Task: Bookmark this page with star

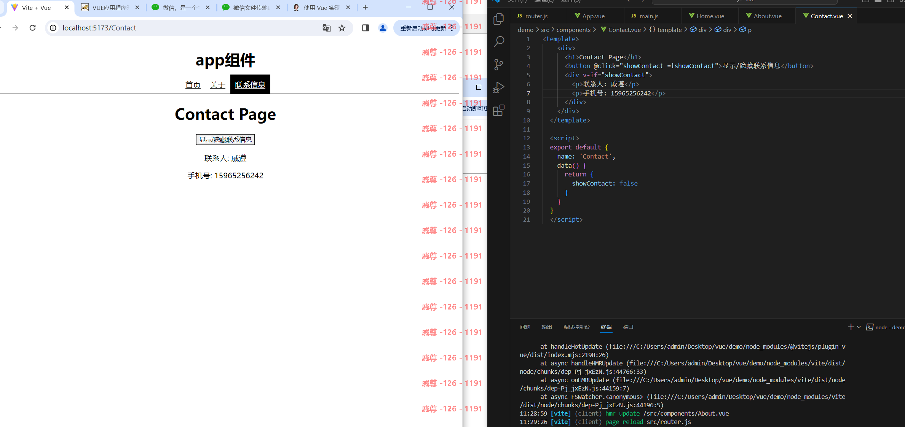Action: 342,28
